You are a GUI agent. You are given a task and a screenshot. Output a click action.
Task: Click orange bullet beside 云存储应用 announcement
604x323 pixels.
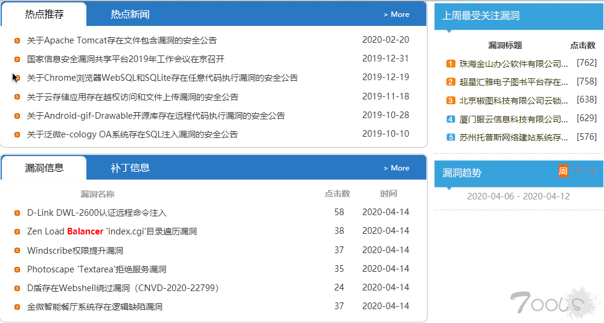tap(18, 97)
